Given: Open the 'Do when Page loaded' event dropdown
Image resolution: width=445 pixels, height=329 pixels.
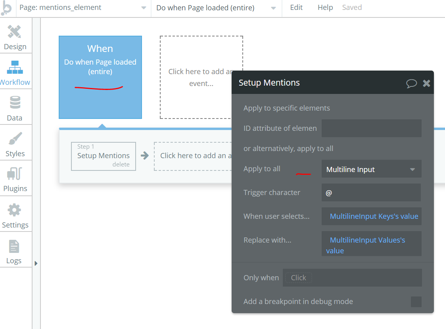Looking at the screenshot, I should tap(216, 7).
